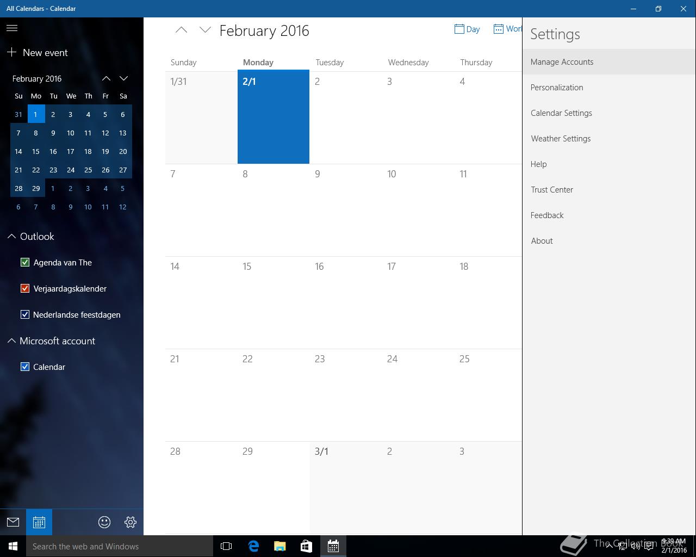Click February 2016 main calendar heading
The image size is (696, 557).
click(x=264, y=30)
